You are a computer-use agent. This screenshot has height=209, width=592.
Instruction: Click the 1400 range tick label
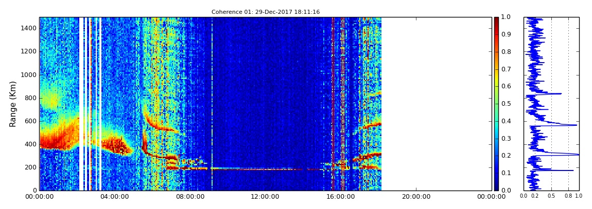point(29,28)
